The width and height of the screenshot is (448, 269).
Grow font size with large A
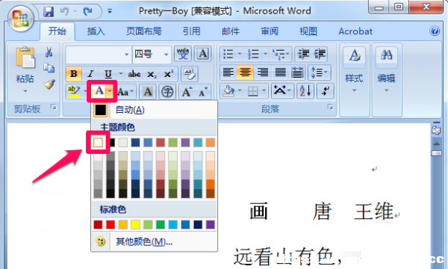pos(187,92)
